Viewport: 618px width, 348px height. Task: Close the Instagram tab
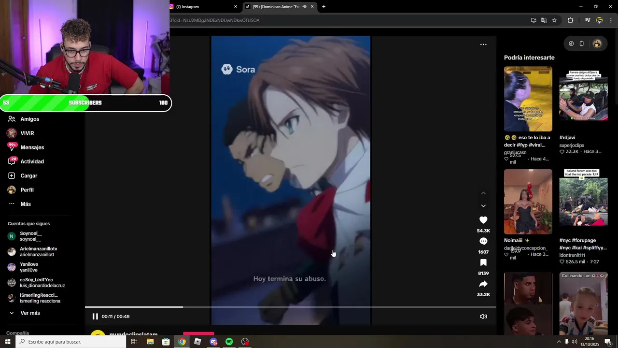click(x=236, y=7)
